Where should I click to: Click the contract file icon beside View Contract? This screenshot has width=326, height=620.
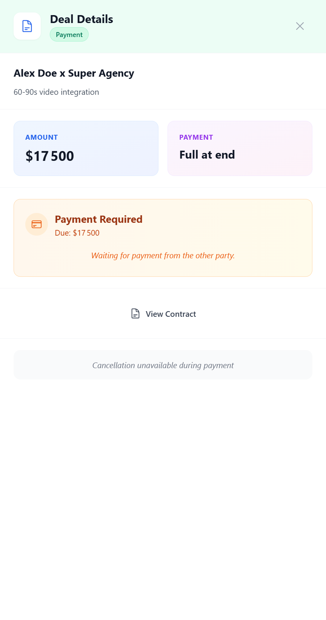(x=135, y=314)
